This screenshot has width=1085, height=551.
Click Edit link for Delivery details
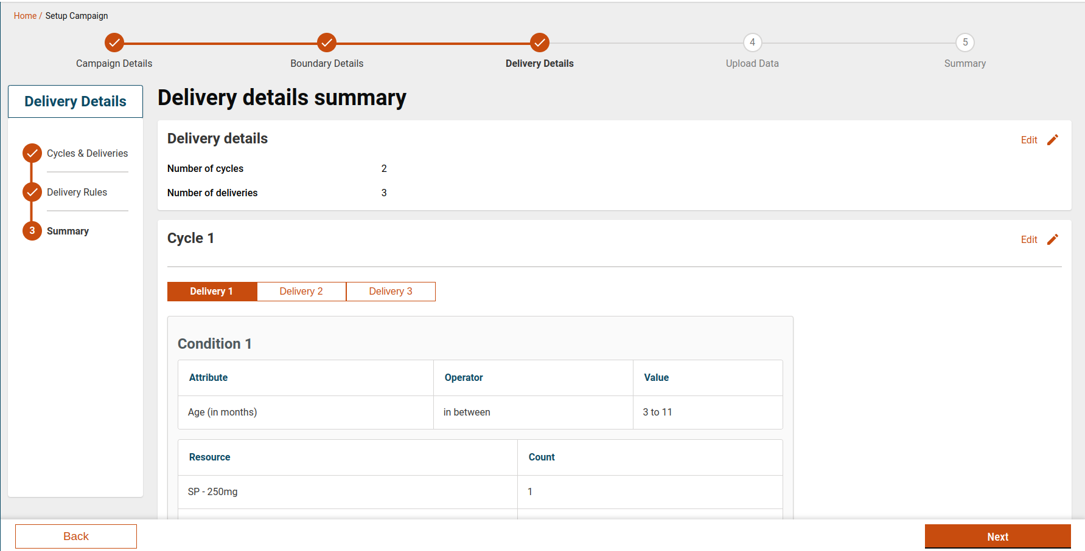point(1029,140)
